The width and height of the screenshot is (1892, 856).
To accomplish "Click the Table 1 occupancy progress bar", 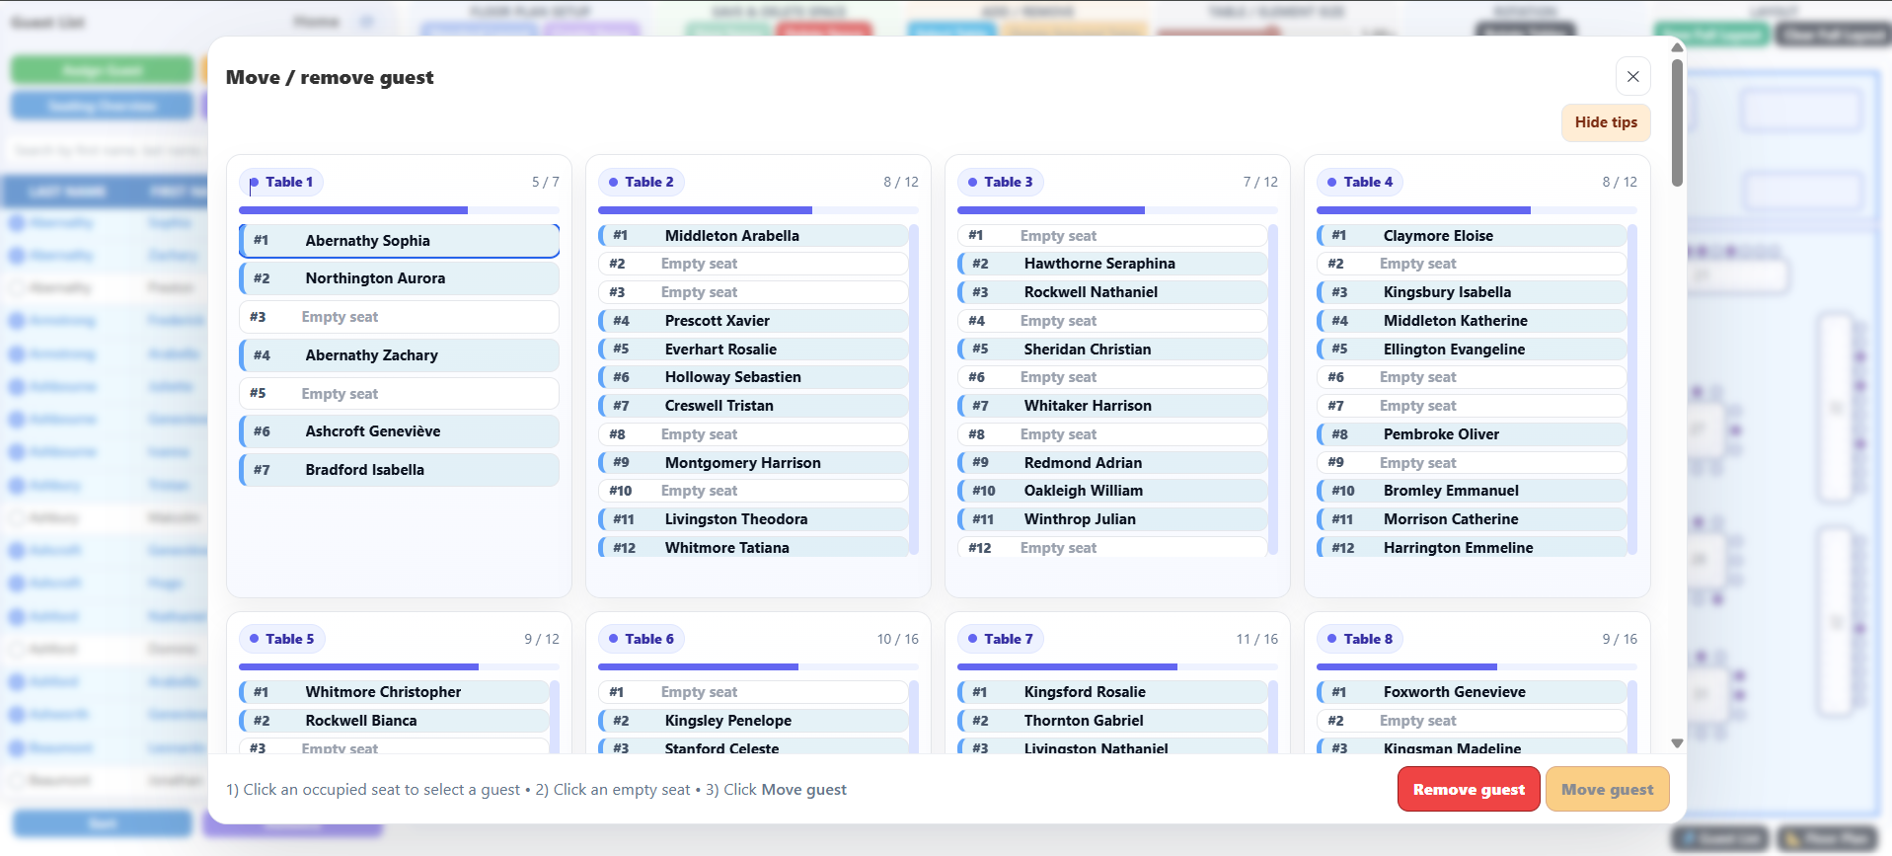I will tap(399, 210).
